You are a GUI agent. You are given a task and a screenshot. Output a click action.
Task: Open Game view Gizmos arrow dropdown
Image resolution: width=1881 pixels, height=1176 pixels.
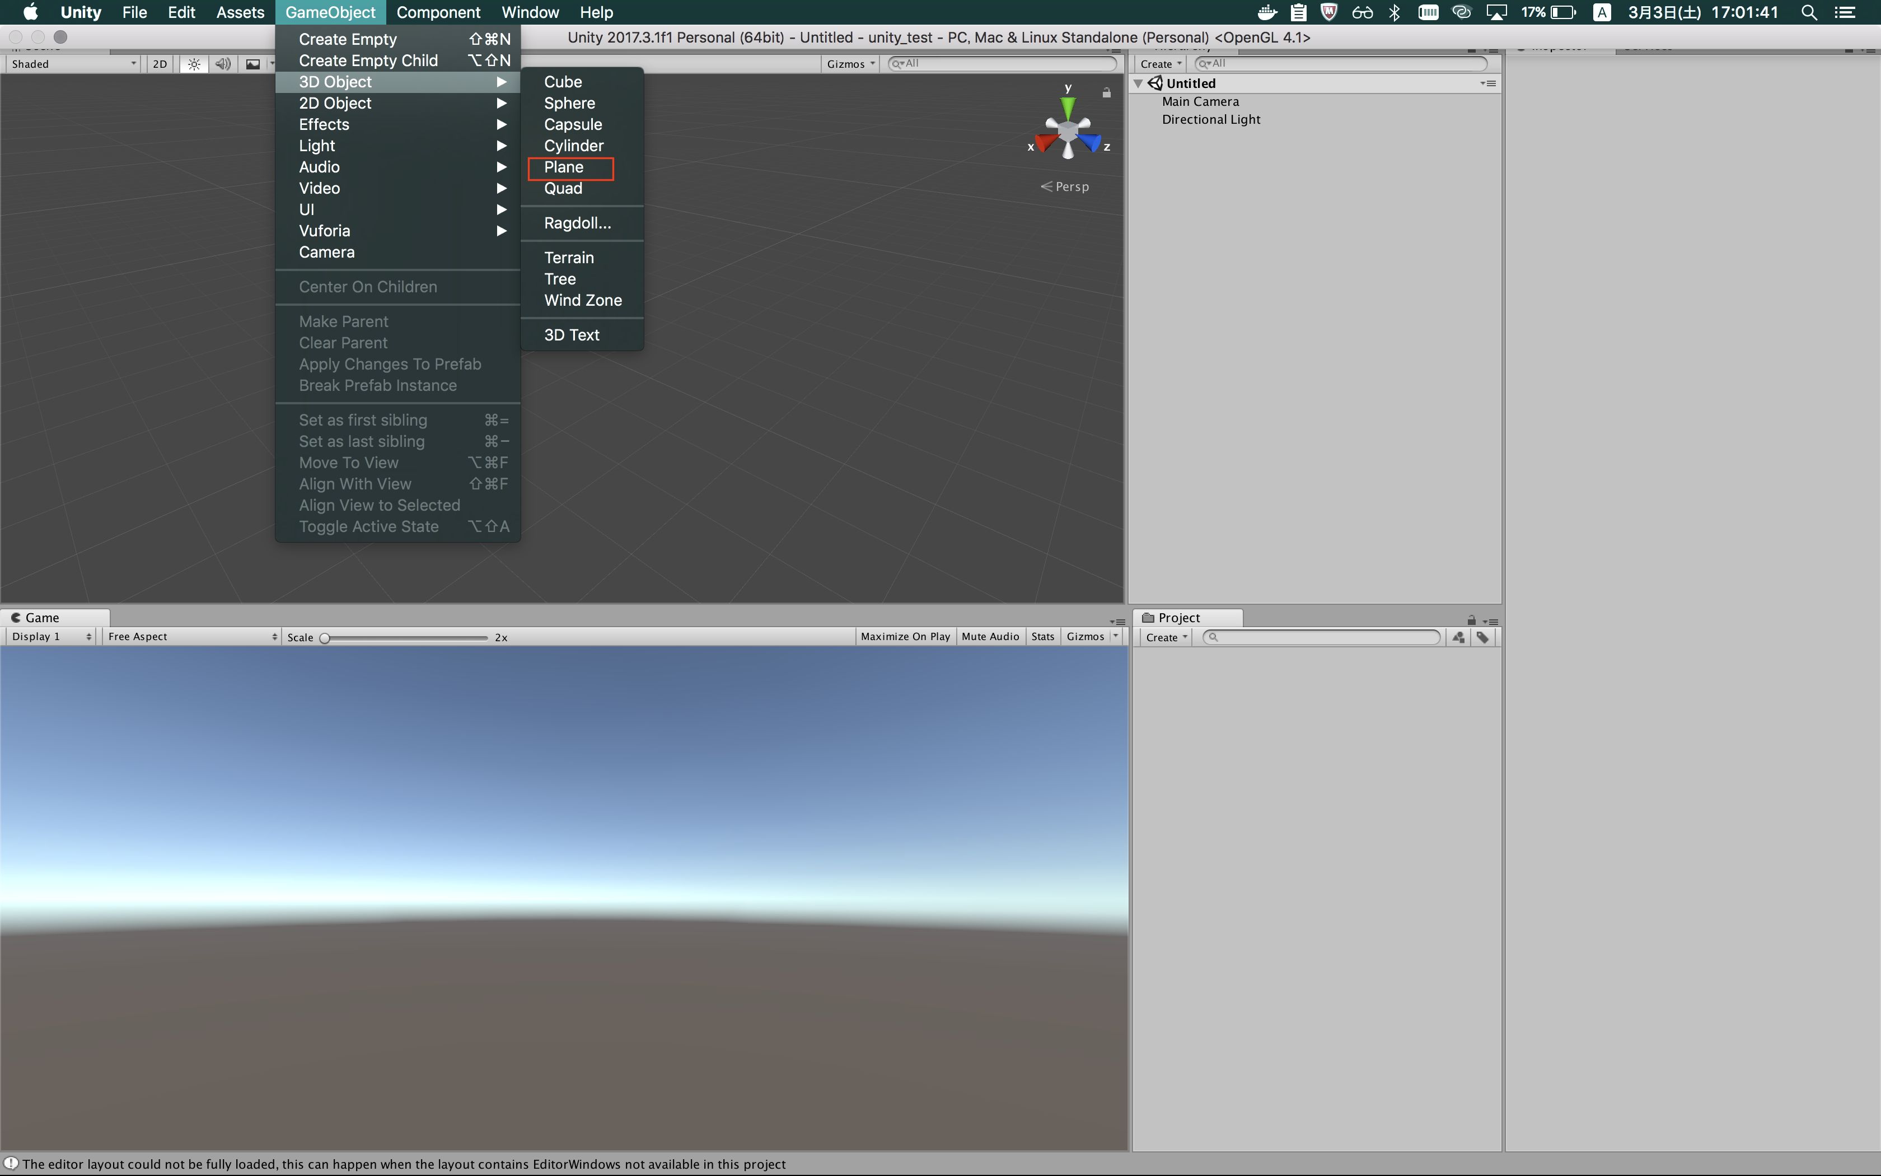click(x=1116, y=636)
